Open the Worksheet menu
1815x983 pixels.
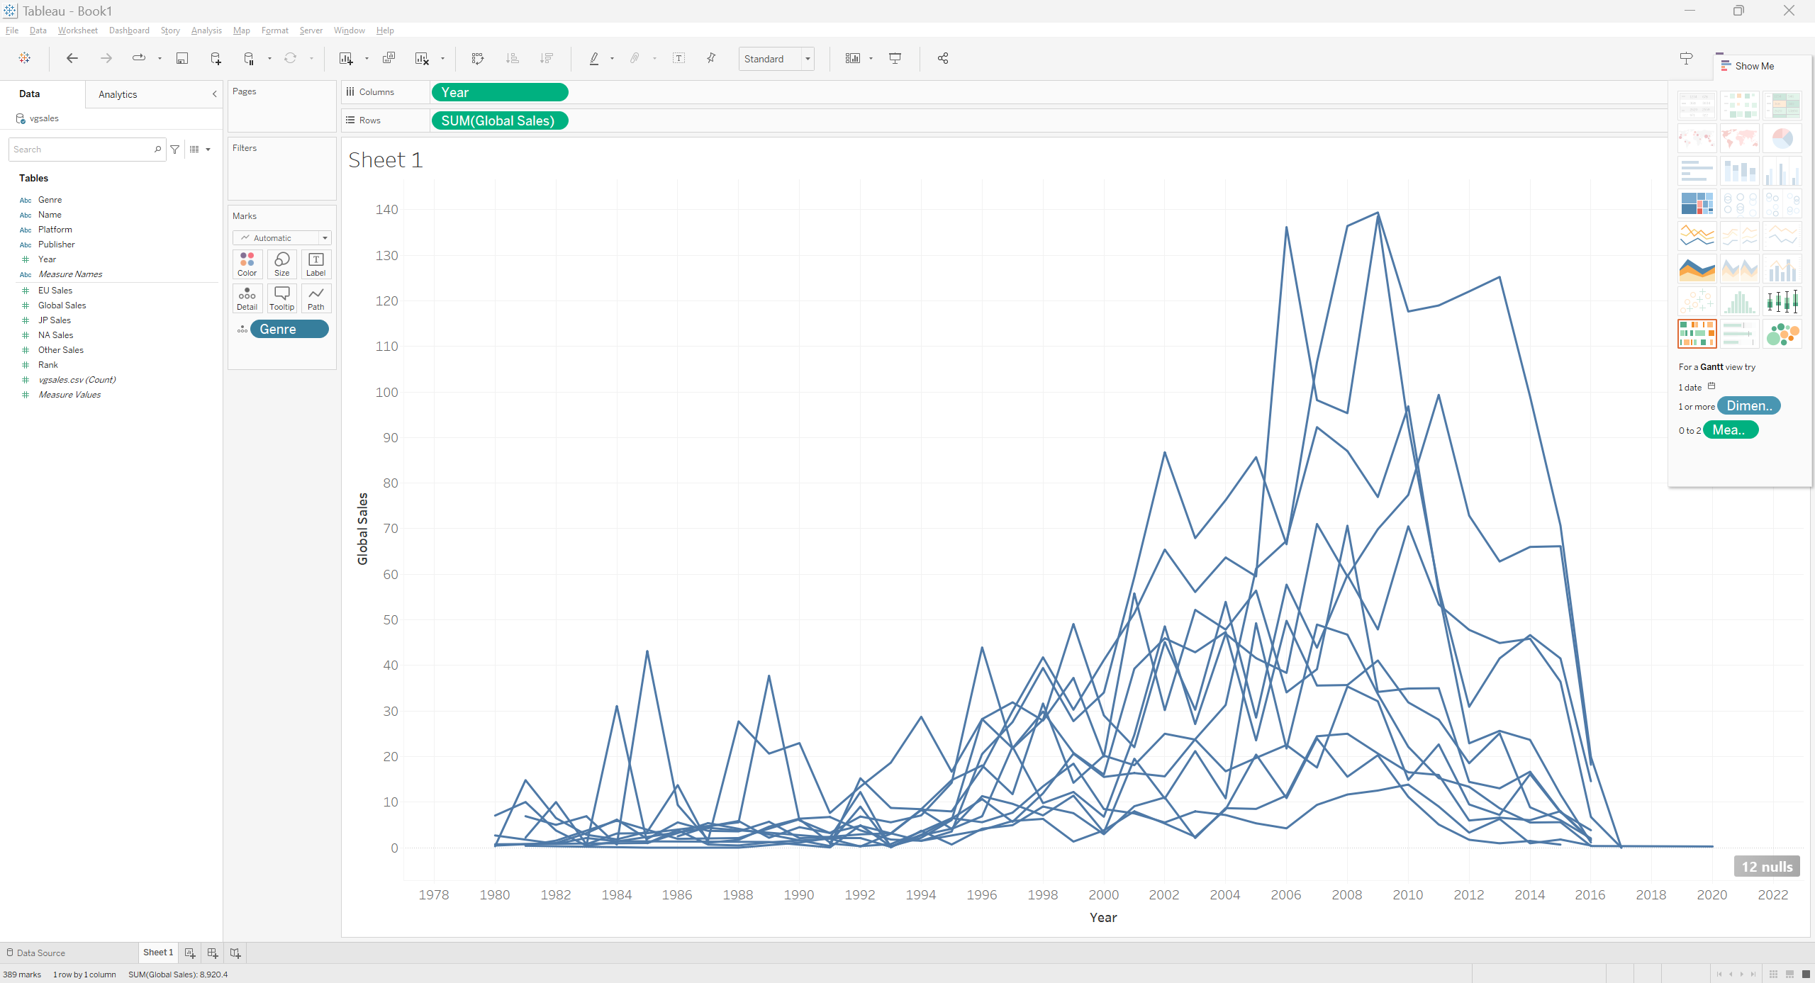[78, 30]
